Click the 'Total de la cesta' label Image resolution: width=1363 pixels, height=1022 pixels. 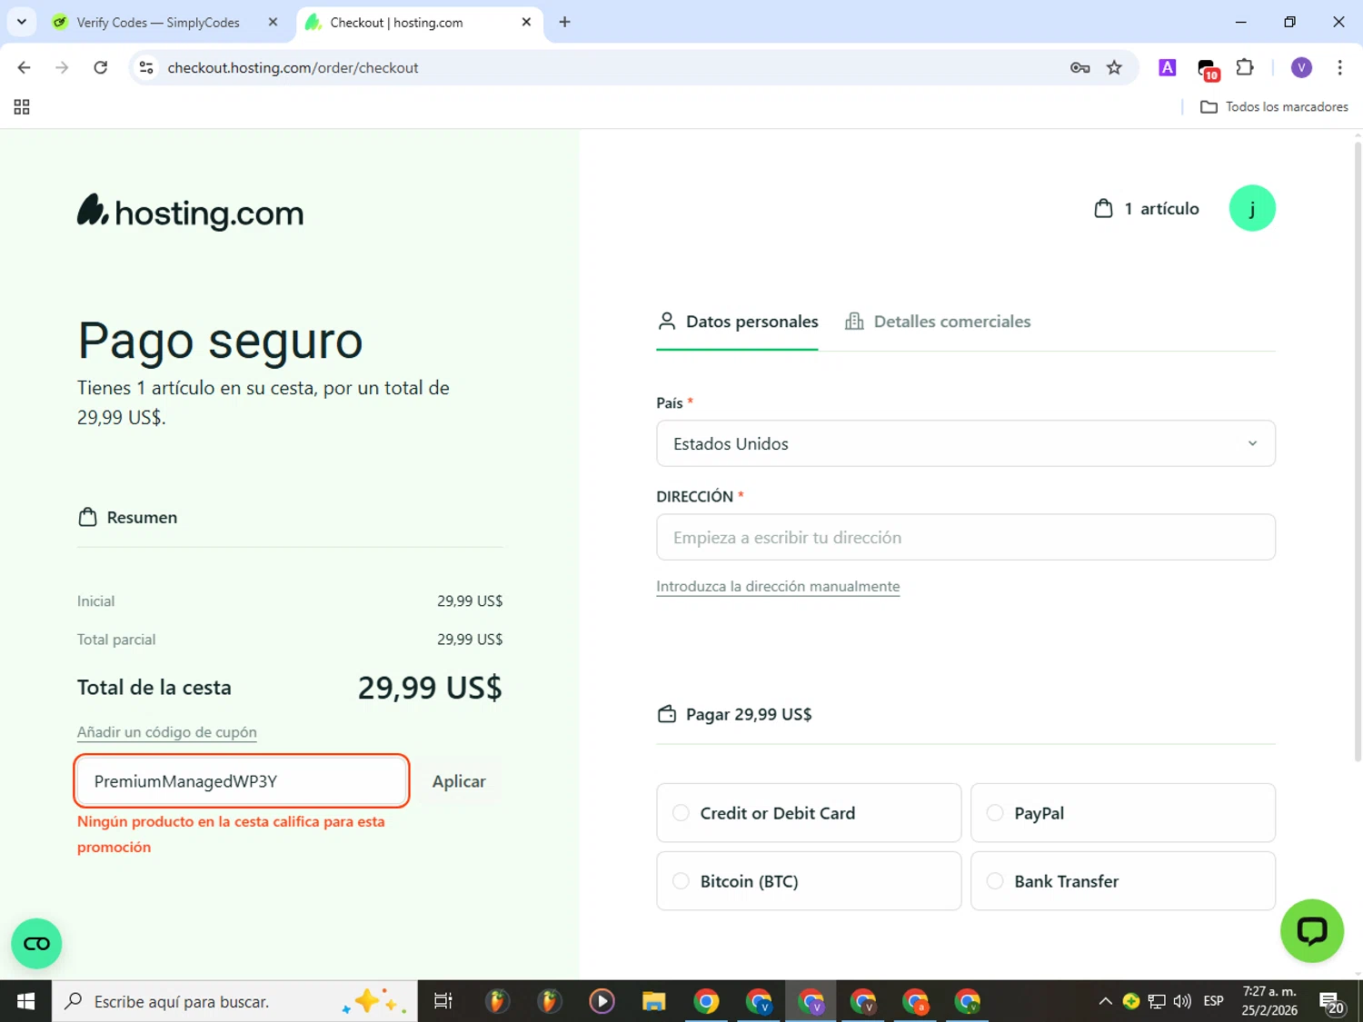coord(154,688)
